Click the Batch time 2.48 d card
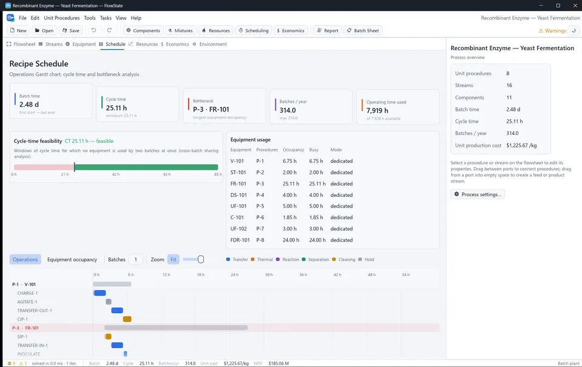 coord(51,101)
